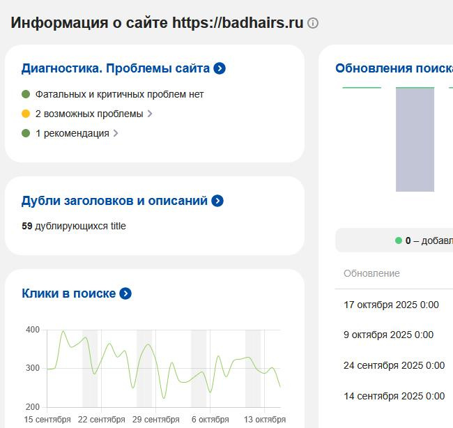The height and width of the screenshot is (428, 453).
Task: Select the 9 октября 2025 0:00 update row
Action: 389,335
